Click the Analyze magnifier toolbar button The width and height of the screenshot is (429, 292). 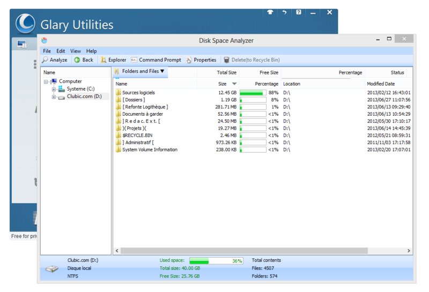tap(55, 60)
